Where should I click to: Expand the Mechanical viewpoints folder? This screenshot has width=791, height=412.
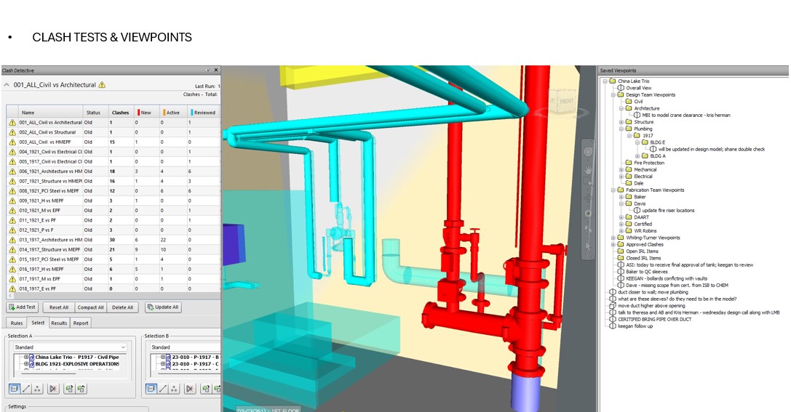pos(621,170)
